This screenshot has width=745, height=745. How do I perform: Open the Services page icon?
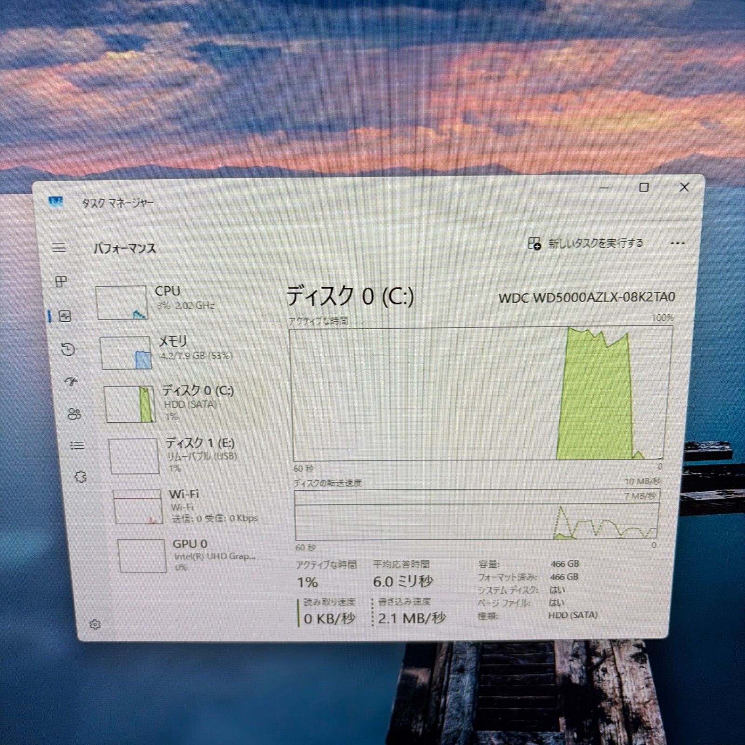81,477
